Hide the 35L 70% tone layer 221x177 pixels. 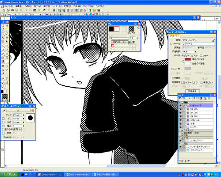coord(180,113)
